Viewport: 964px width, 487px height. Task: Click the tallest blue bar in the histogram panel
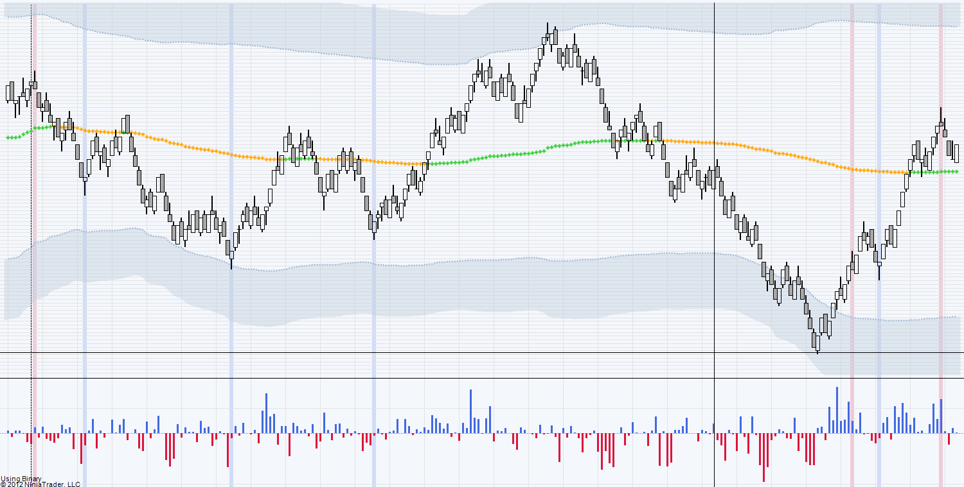(837, 410)
